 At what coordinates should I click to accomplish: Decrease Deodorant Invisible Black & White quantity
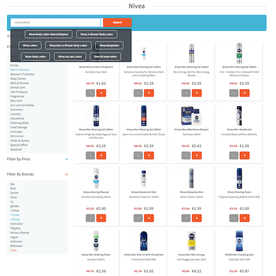(x=234, y=155)
